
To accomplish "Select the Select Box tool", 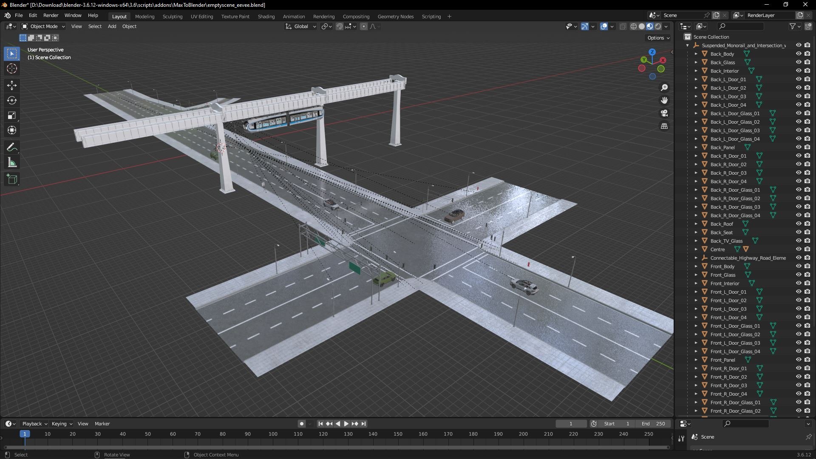I will (x=12, y=54).
